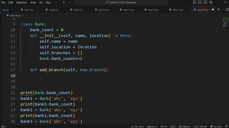
Task: Click Ln 18, Col 9 in status bar
Action: tap(137, 127)
